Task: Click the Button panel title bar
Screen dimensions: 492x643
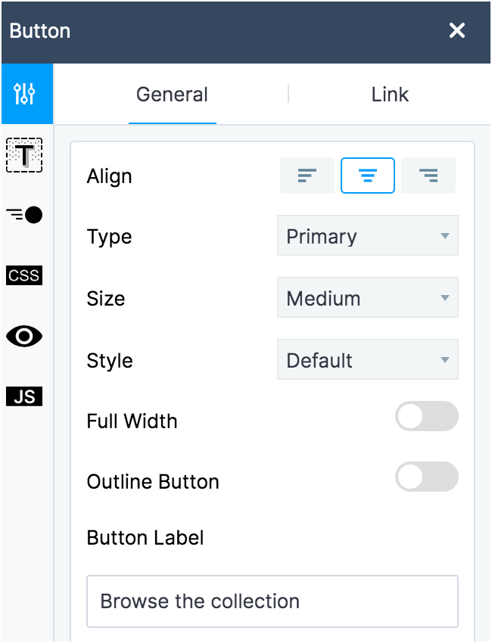Action: coord(227,31)
